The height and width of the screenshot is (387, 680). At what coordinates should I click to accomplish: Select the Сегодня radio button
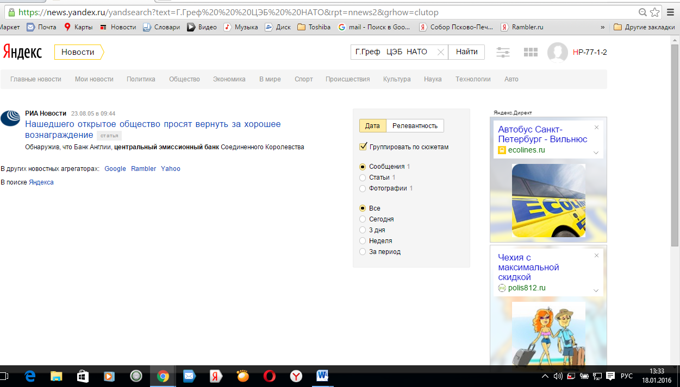[363, 219]
